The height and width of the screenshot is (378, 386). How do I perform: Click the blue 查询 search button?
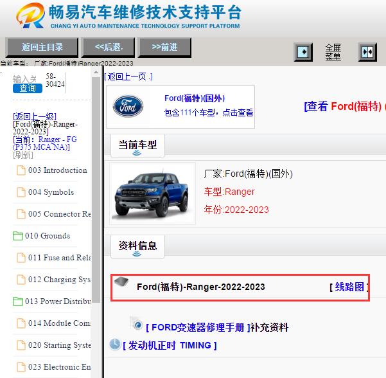[x=28, y=88]
